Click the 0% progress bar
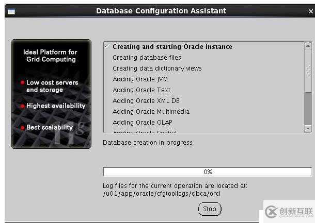 coord(207,172)
